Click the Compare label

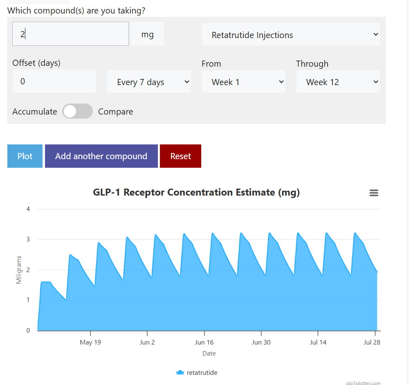coord(116,112)
